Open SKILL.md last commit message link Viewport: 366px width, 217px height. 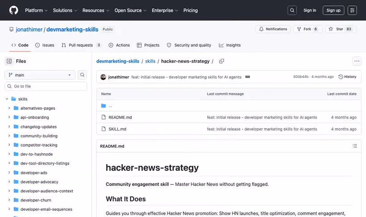[262, 129]
